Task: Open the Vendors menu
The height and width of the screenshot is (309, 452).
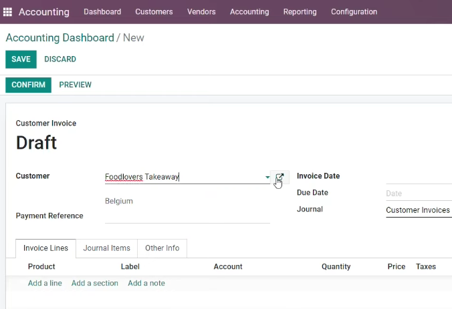Action: coord(201,12)
